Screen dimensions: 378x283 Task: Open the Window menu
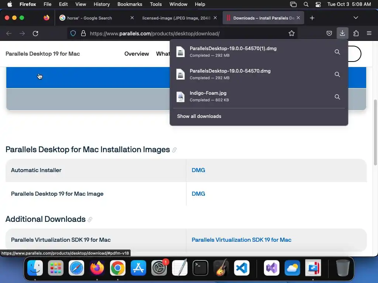(x=178, y=4)
